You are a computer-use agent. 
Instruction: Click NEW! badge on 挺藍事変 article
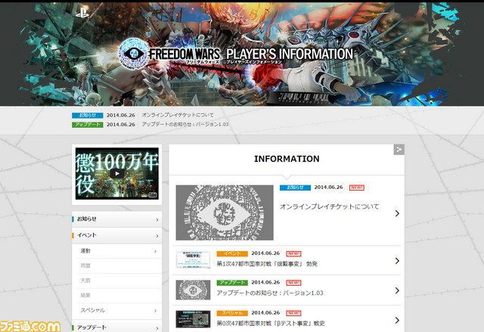(x=293, y=253)
